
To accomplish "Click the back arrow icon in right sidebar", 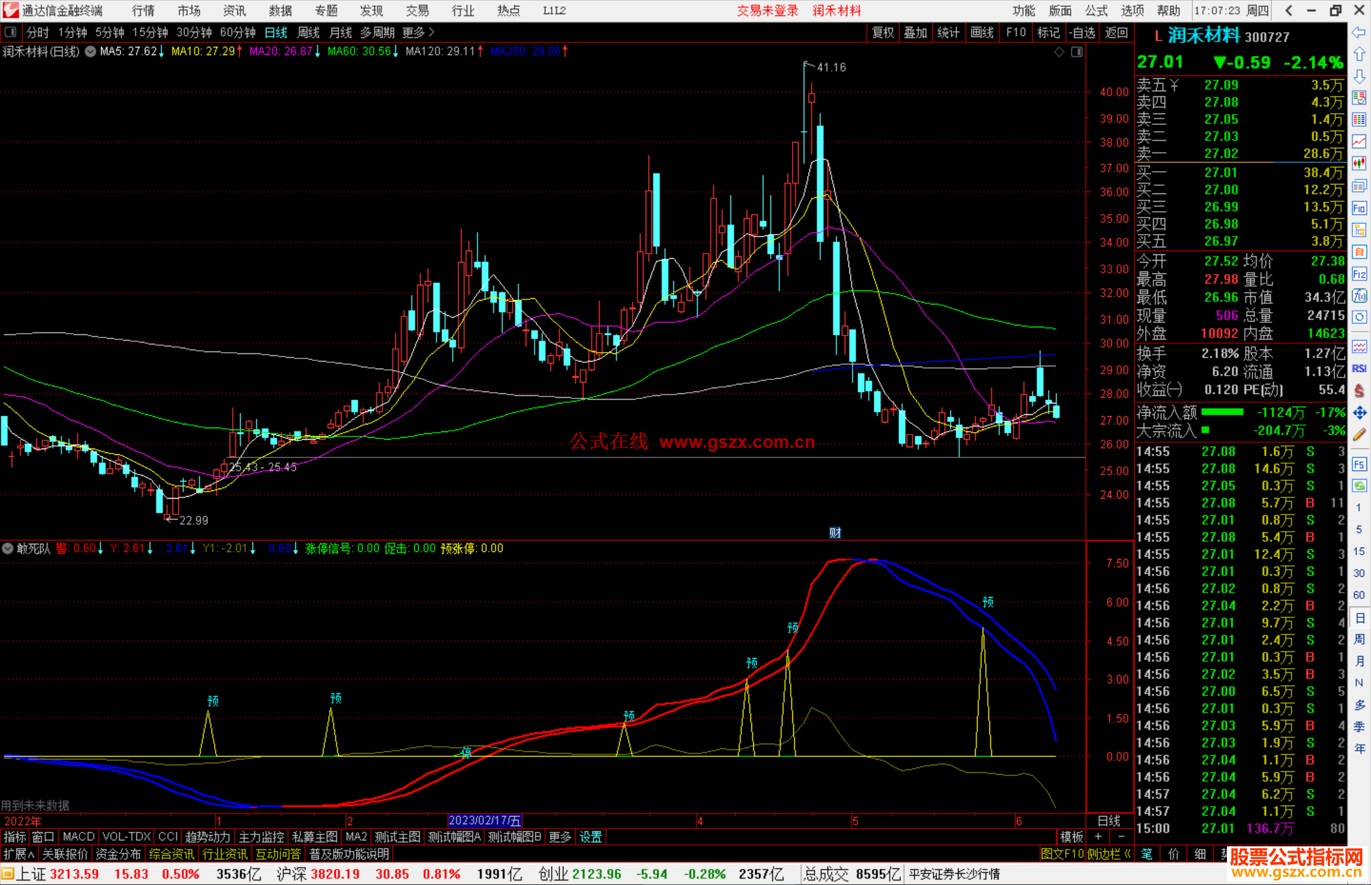I will [1359, 32].
